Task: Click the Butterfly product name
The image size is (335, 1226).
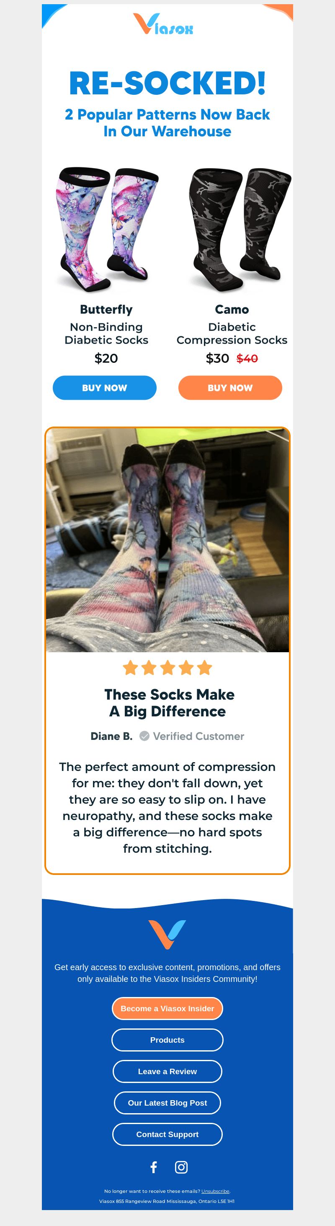Action: click(106, 310)
